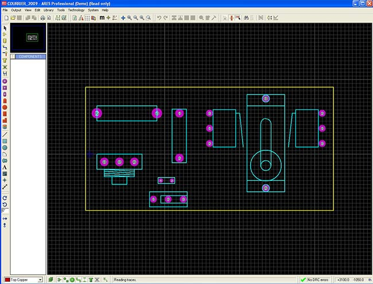Create a new layout file

click(x=7, y=18)
